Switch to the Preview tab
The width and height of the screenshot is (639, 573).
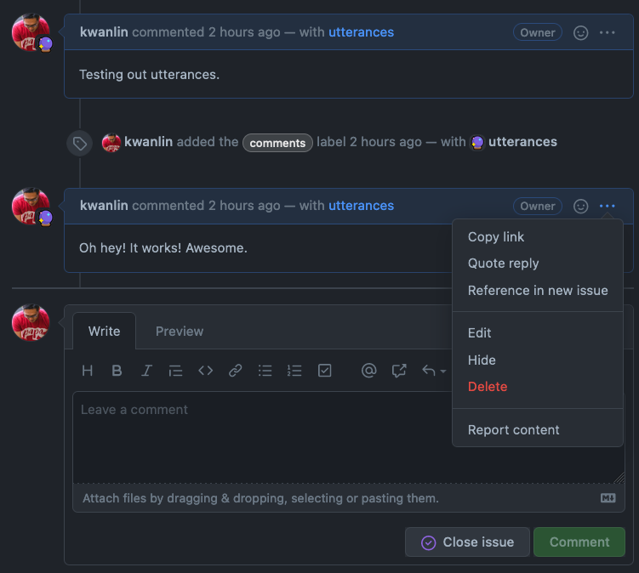point(180,332)
